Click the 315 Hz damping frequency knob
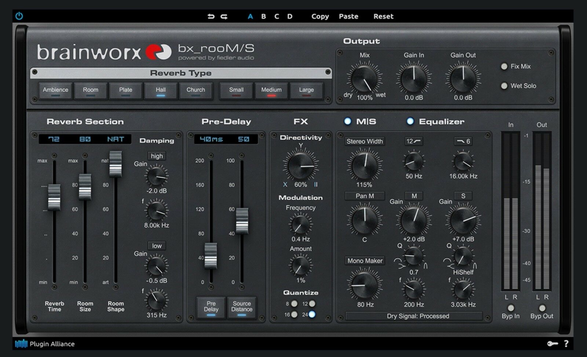The width and height of the screenshot is (587, 357). point(156,300)
